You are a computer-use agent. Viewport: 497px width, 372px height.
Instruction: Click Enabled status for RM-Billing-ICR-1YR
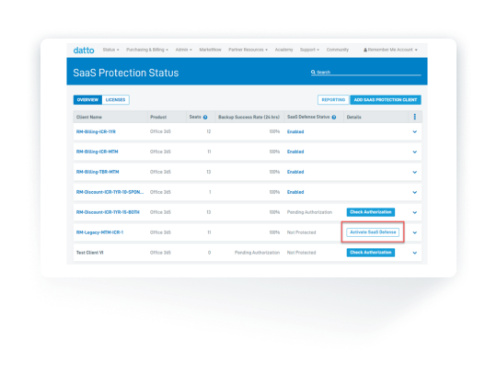[295, 131]
